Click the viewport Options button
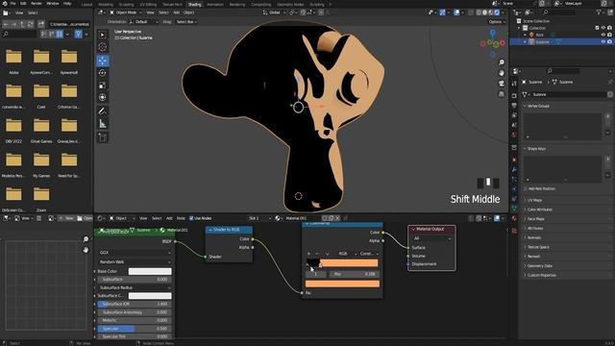Screen dimensions: 615x346 tap(496, 22)
